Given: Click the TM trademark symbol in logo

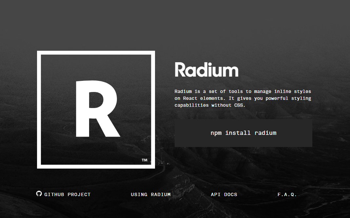Looking at the screenshot, I should point(145,160).
